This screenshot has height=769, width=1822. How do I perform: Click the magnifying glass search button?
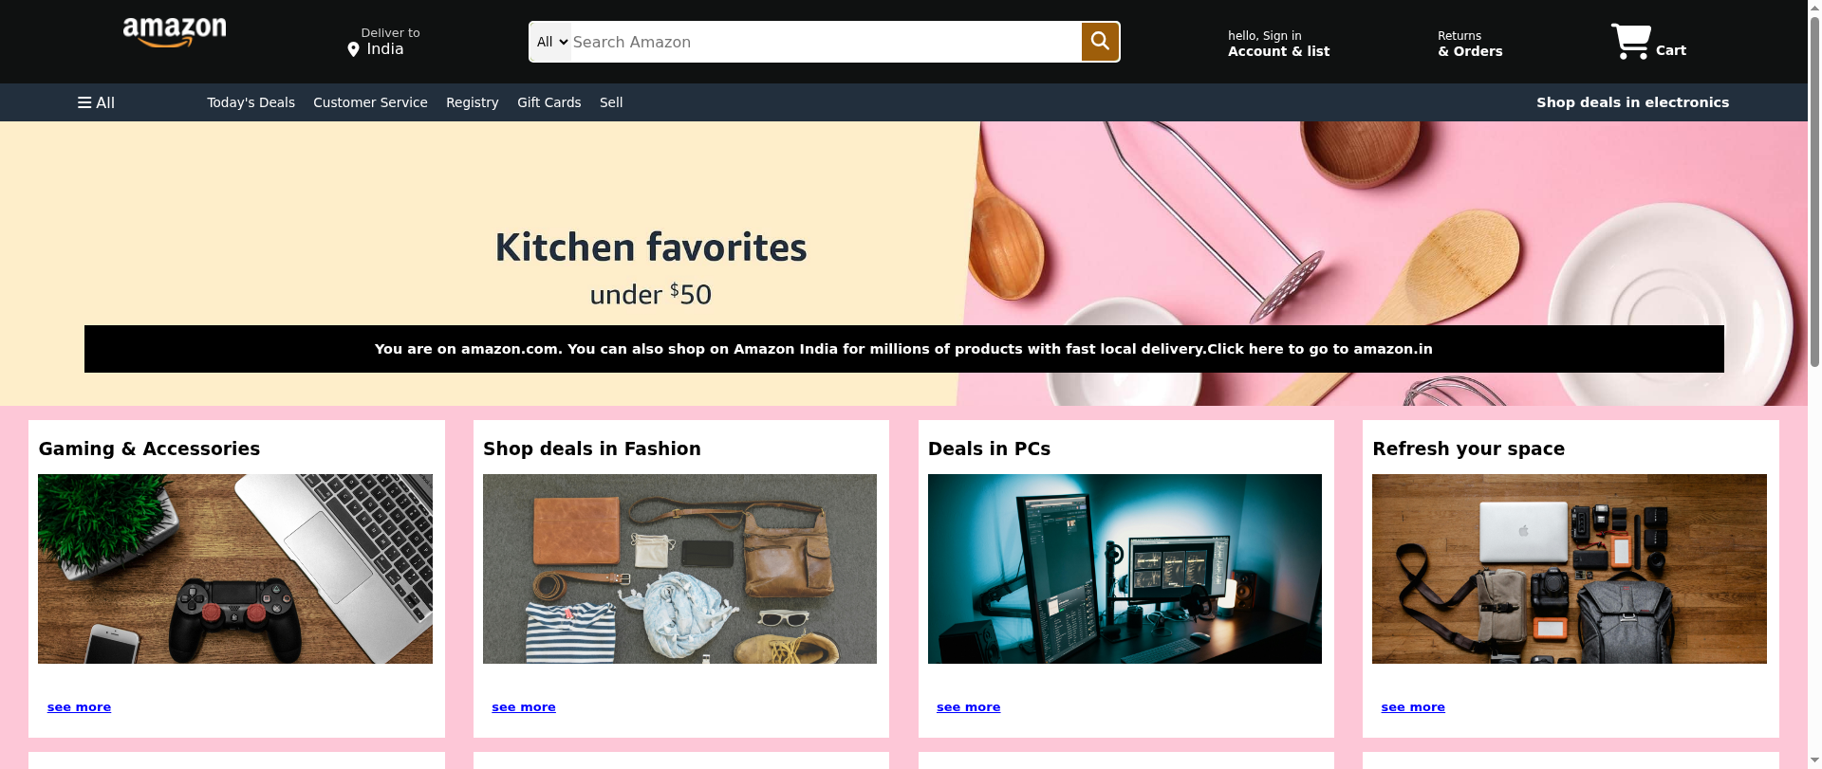(1100, 42)
